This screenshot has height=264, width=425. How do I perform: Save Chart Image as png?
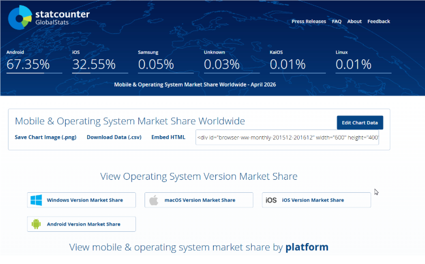pyautogui.click(x=45, y=137)
